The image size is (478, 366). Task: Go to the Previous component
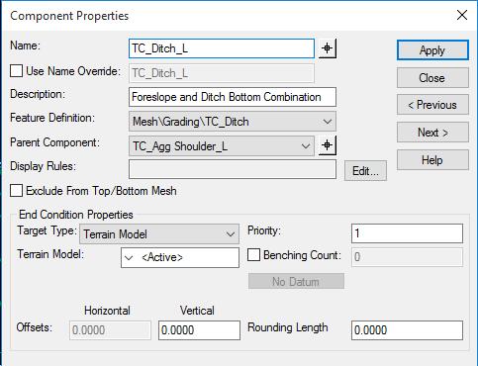(432, 105)
